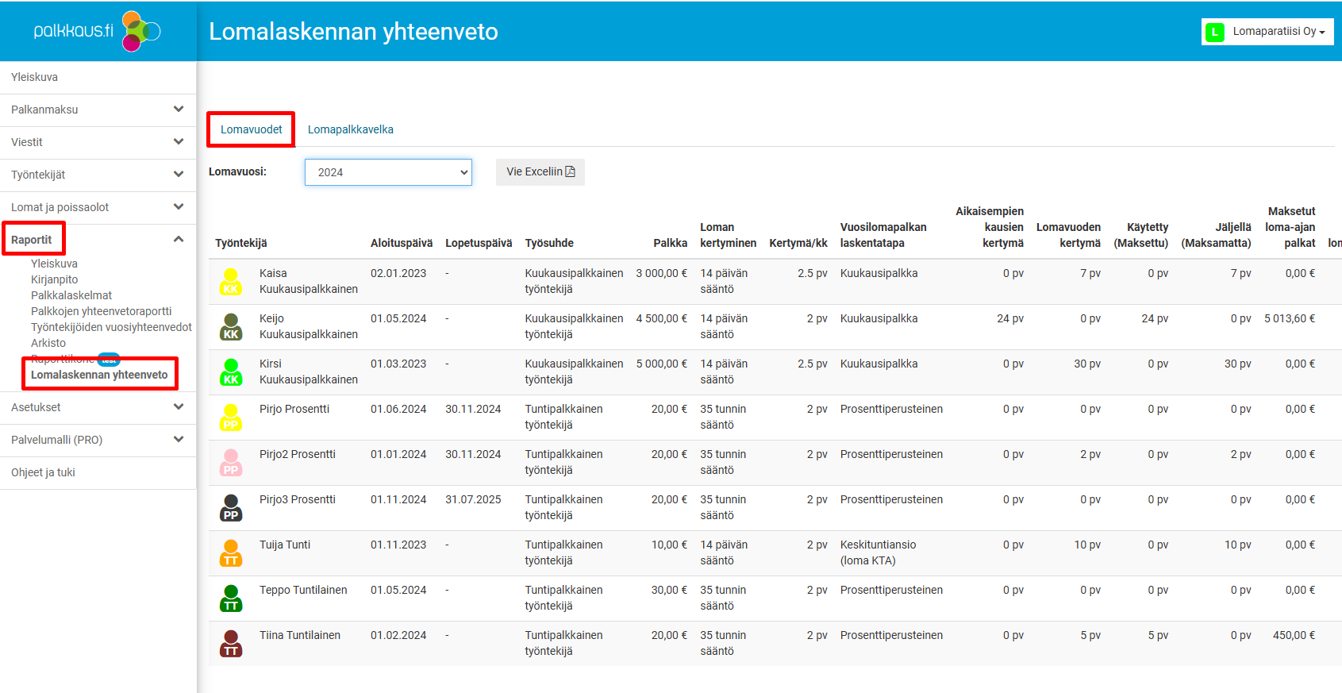Open Yleiskuva under Raportit
The image size is (1342, 693).
[x=54, y=264]
